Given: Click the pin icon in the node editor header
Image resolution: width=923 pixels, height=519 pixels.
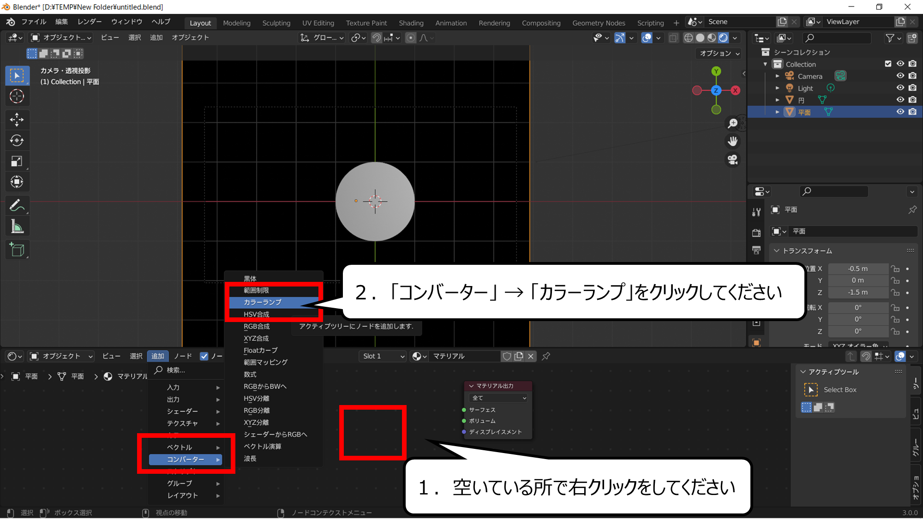Looking at the screenshot, I should pos(546,356).
